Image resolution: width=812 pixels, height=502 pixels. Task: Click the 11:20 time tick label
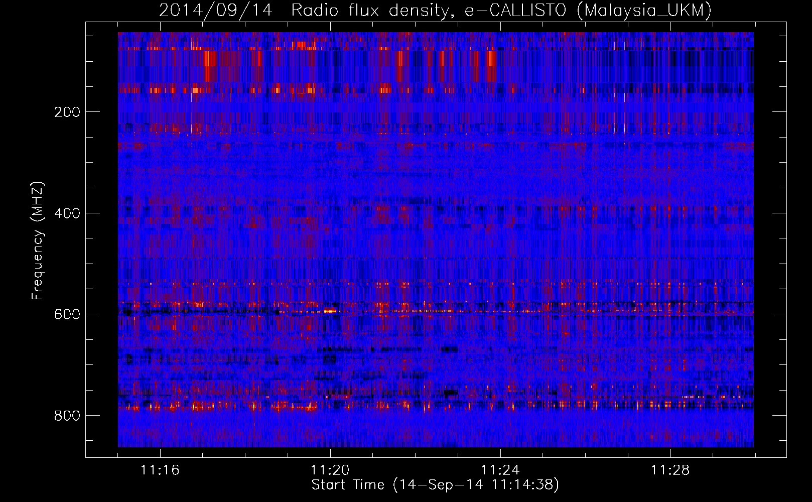(x=330, y=470)
